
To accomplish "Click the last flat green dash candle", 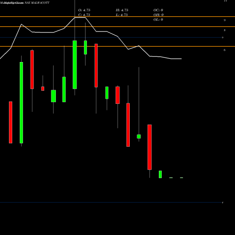I will coord(181,178).
